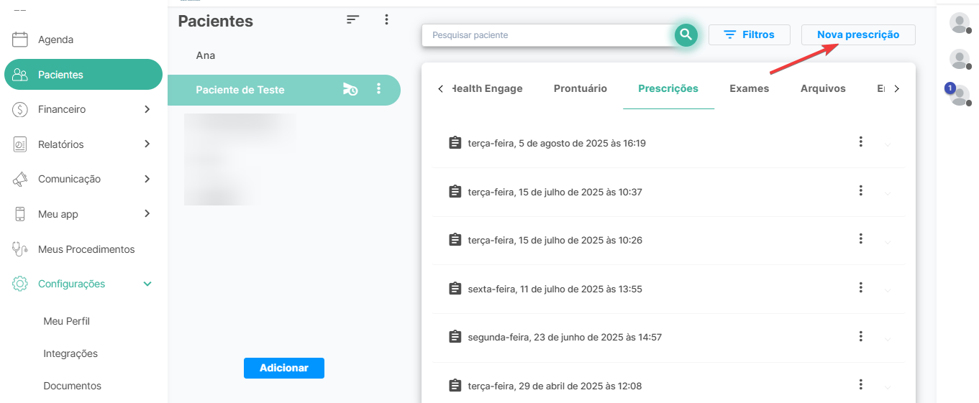
Task: Expand the 15 de julho 10:37 prescription
Action: (887, 193)
